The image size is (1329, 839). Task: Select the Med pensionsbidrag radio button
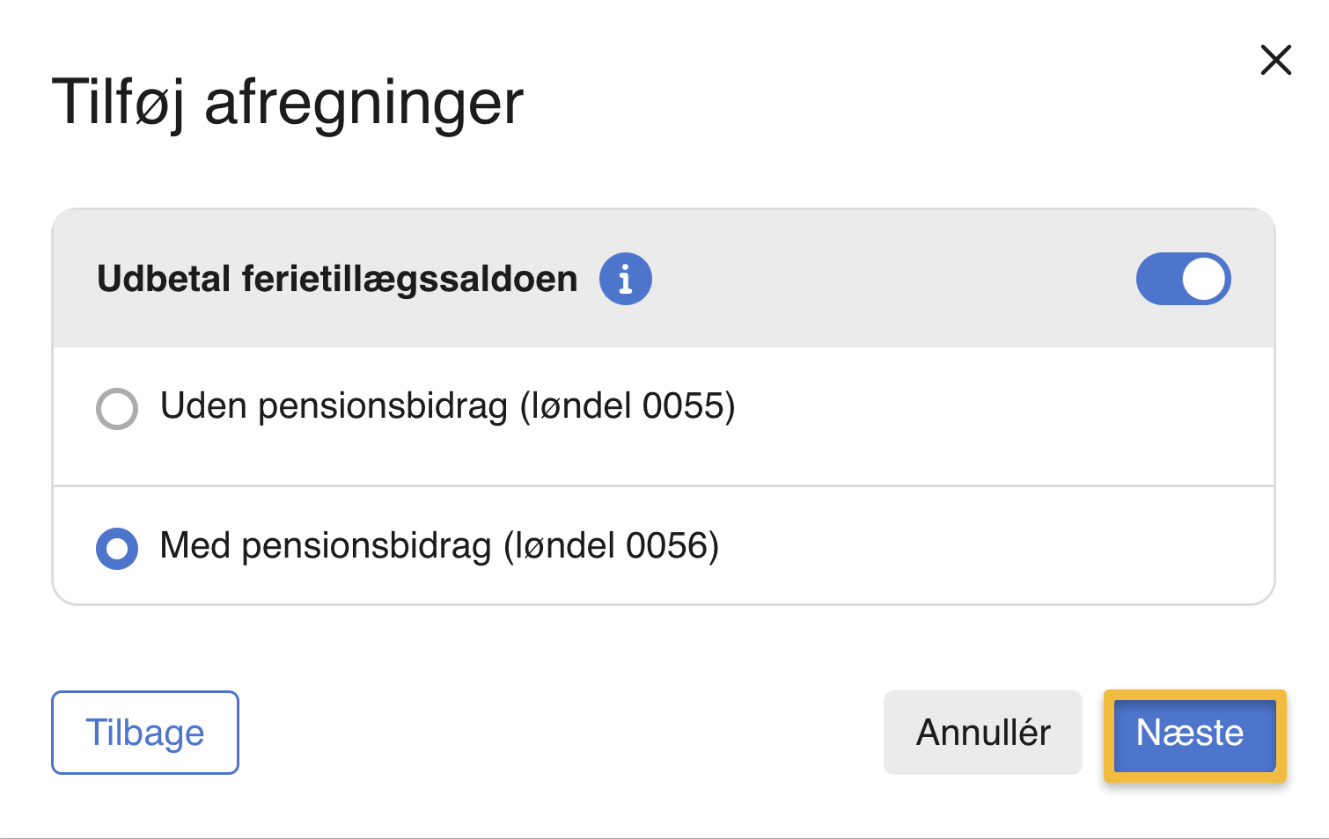[117, 548]
